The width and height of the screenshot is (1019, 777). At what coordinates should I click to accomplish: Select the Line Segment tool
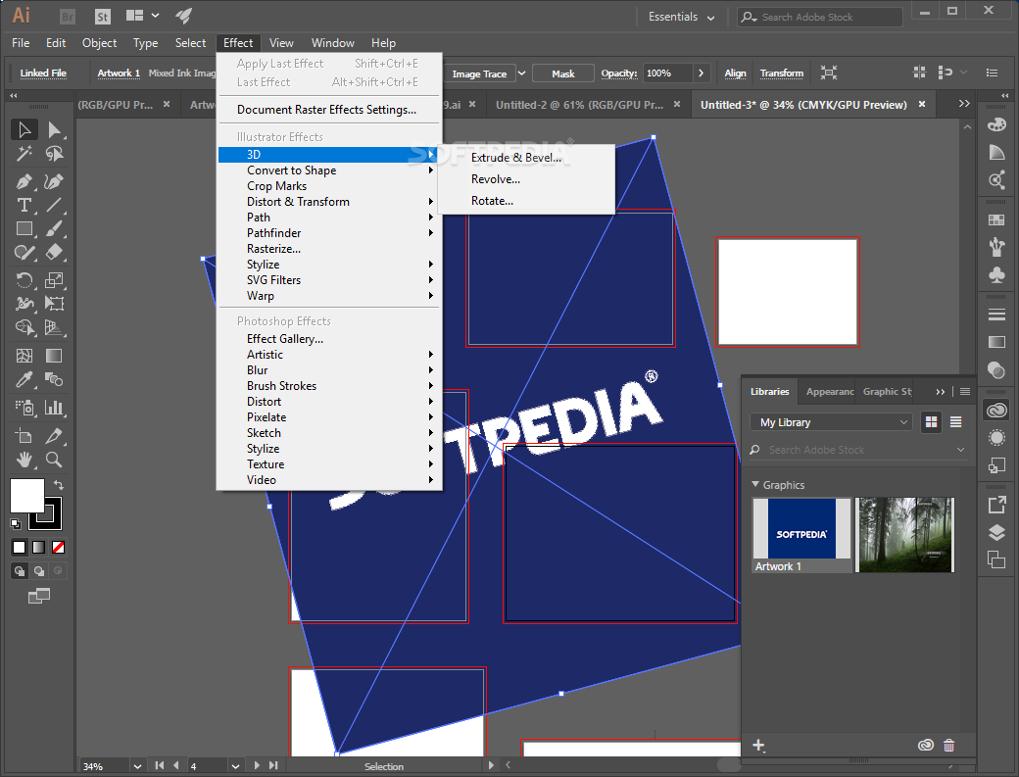[x=55, y=206]
